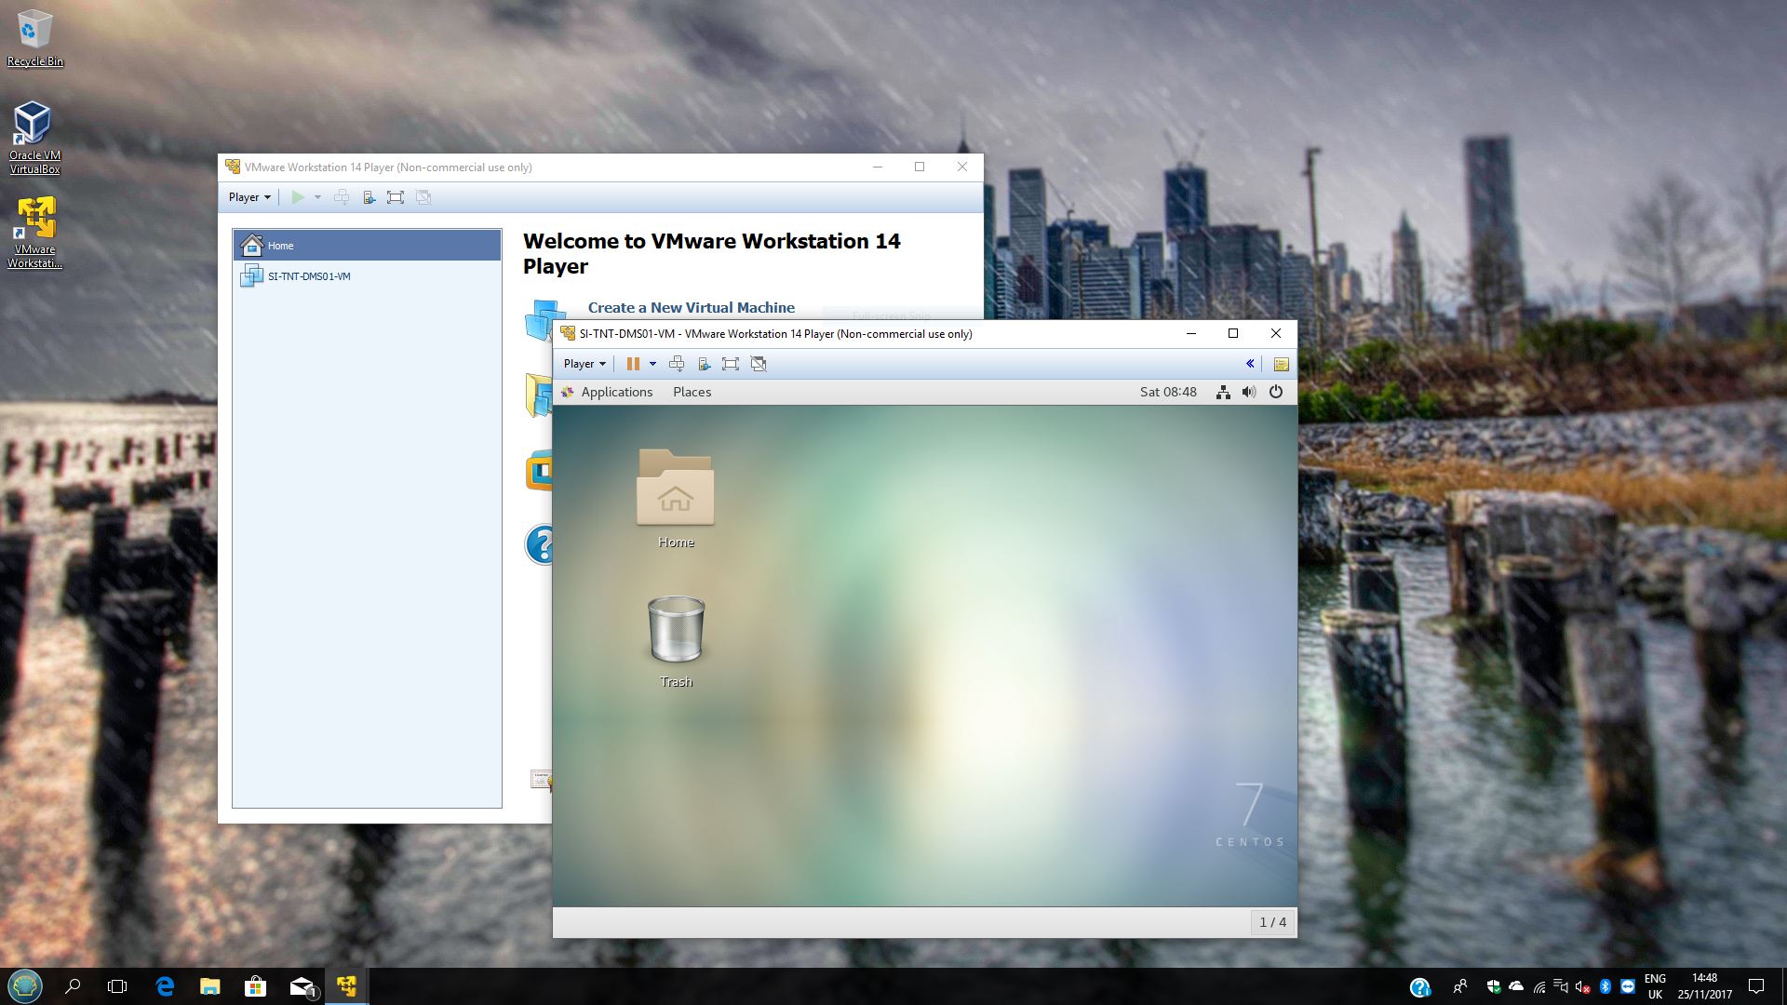Minimize the SI-TNT-DMS01-VM window
Image resolution: width=1787 pixels, height=1005 pixels.
1191,333
